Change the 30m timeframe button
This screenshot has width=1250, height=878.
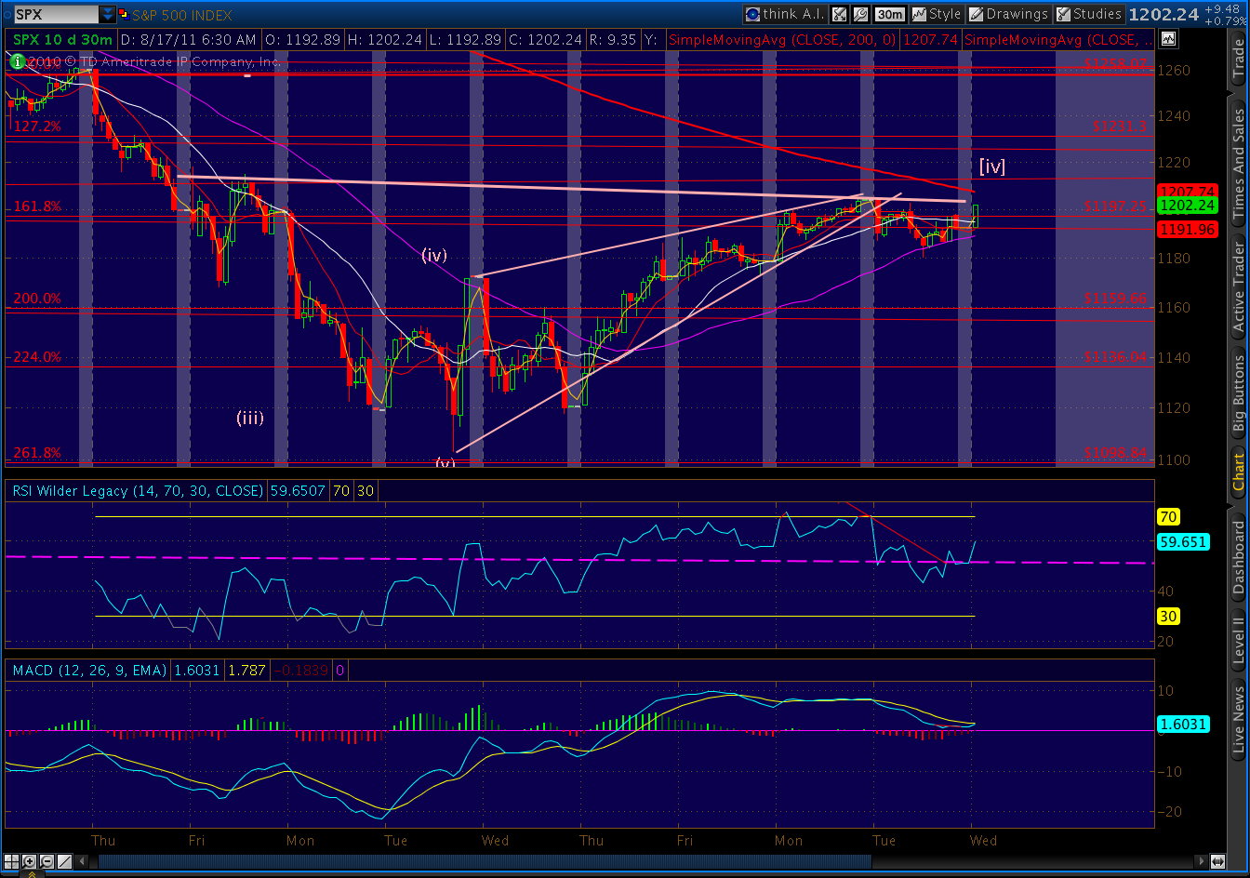(890, 14)
